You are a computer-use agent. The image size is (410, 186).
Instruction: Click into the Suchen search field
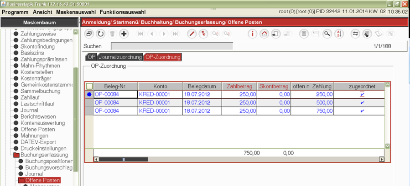[172, 46]
